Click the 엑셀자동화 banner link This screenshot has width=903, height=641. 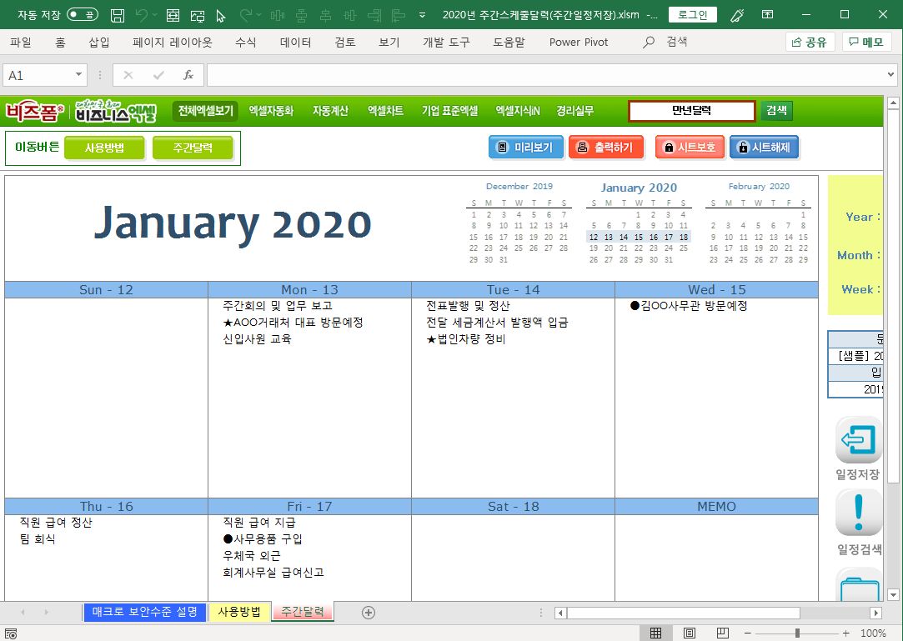click(271, 111)
